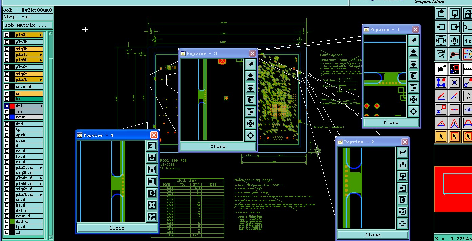The image size is (472, 241).
Task: Select the layer name ss
Action: [29, 94]
